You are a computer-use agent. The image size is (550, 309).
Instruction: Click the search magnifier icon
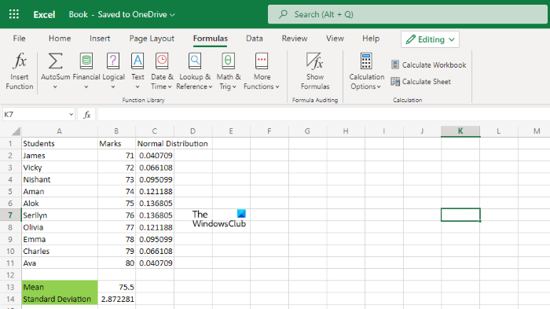[283, 14]
